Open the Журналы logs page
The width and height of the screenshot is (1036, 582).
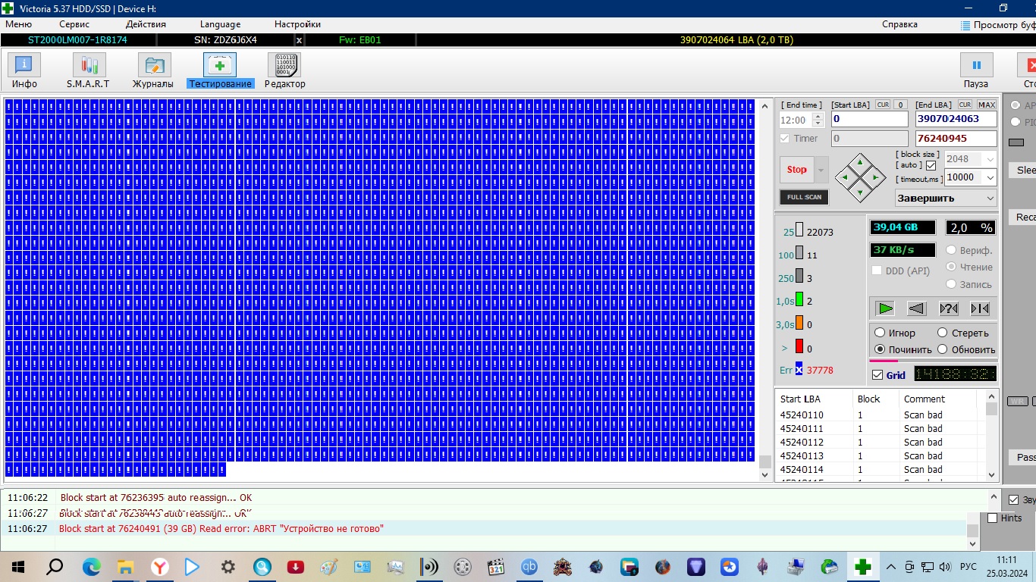tap(153, 70)
